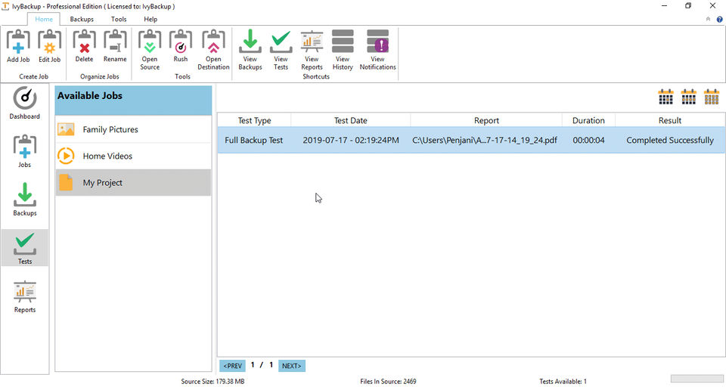Select the Rename job icon

pyautogui.click(x=115, y=46)
